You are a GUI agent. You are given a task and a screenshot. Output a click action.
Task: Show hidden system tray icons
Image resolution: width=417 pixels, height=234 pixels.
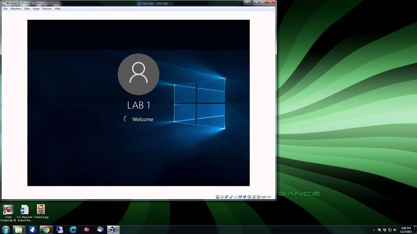[374, 230]
